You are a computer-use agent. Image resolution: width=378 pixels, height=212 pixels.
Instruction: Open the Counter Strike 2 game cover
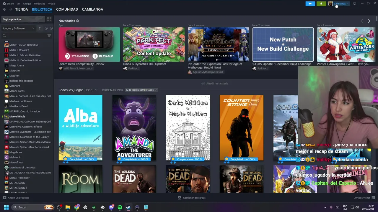pos(242,128)
